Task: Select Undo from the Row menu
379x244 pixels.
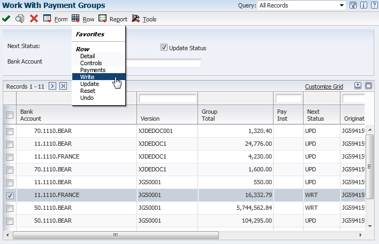Action: coord(98,98)
